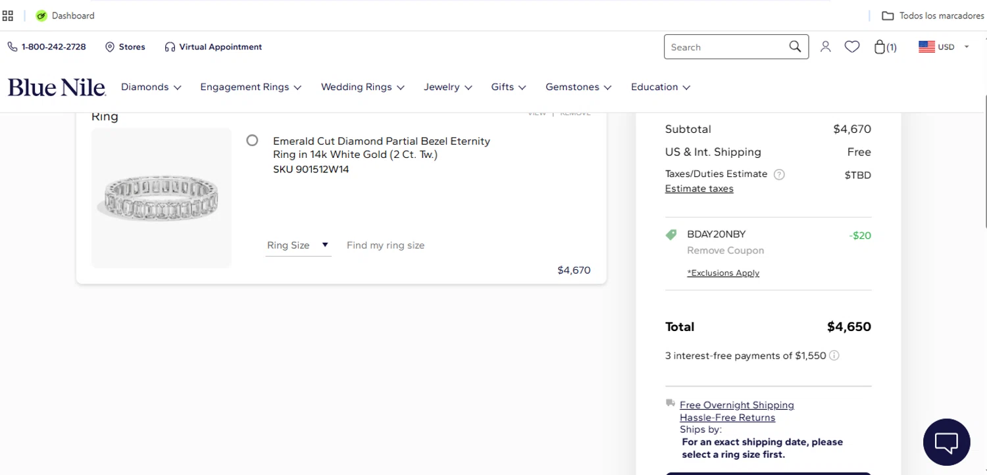The width and height of the screenshot is (987, 475).
Task: Expand the Wedding Rings menu
Action: click(363, 87)
